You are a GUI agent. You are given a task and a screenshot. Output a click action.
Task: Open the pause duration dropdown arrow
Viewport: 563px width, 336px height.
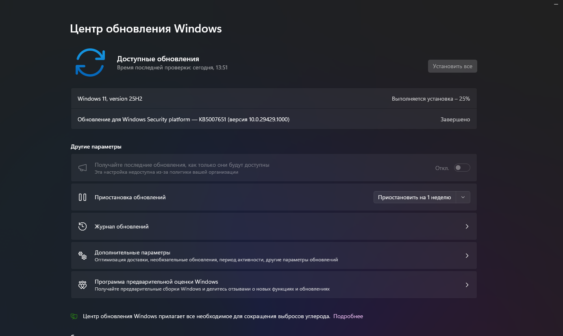tap(463, 197)
